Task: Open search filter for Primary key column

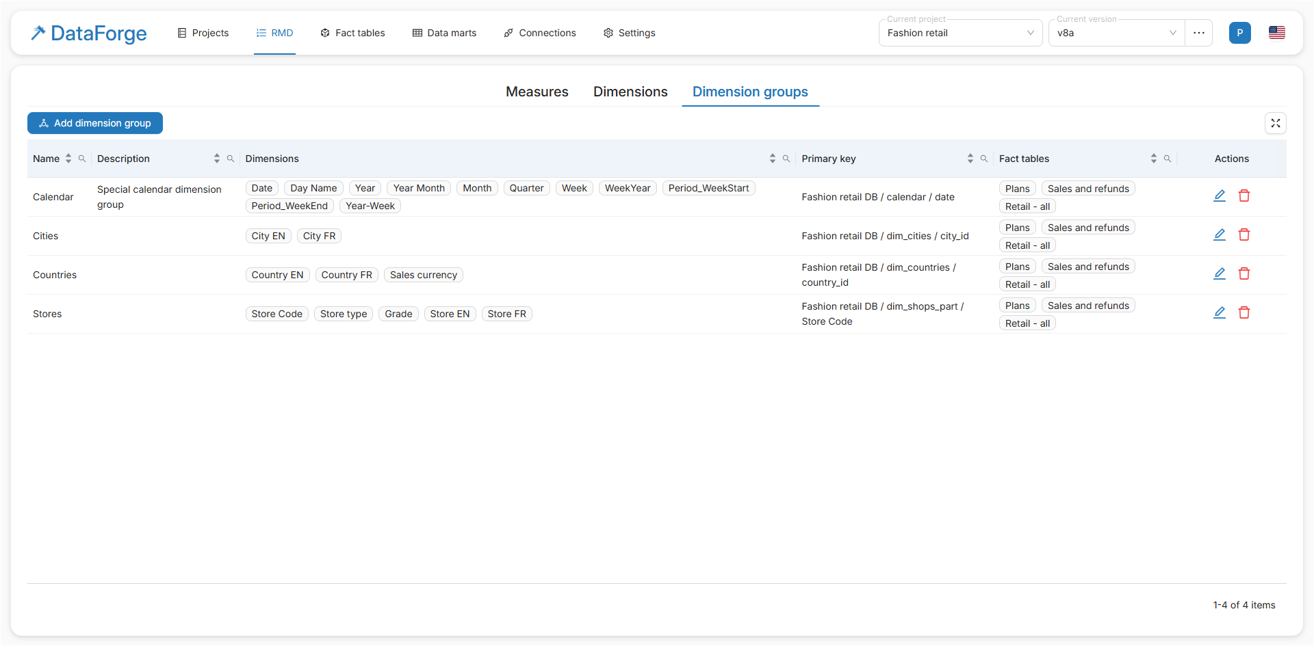Action: tap(983, 159)
